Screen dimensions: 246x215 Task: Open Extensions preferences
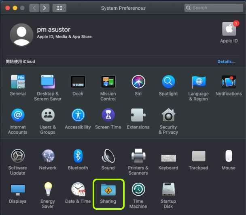click(138, 115)
